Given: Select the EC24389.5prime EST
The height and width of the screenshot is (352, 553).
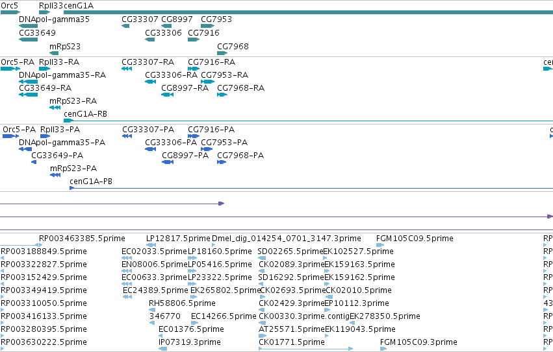Looking at the screenshot, I should 127,297.
